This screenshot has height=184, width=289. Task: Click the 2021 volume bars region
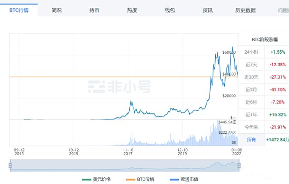(x=221, y=134)
